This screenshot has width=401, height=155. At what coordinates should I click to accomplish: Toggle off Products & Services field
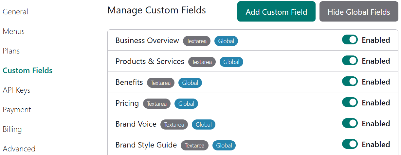click(x=350, y=61)
